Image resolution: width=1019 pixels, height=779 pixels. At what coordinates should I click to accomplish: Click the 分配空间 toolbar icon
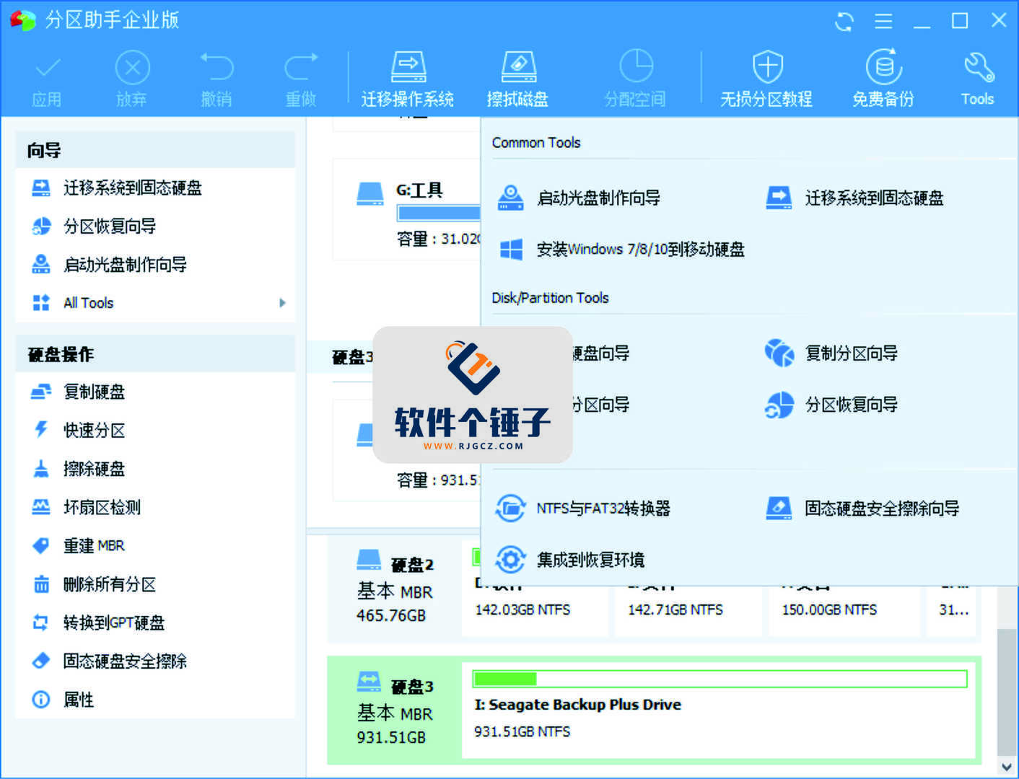(x=635, y=79)
